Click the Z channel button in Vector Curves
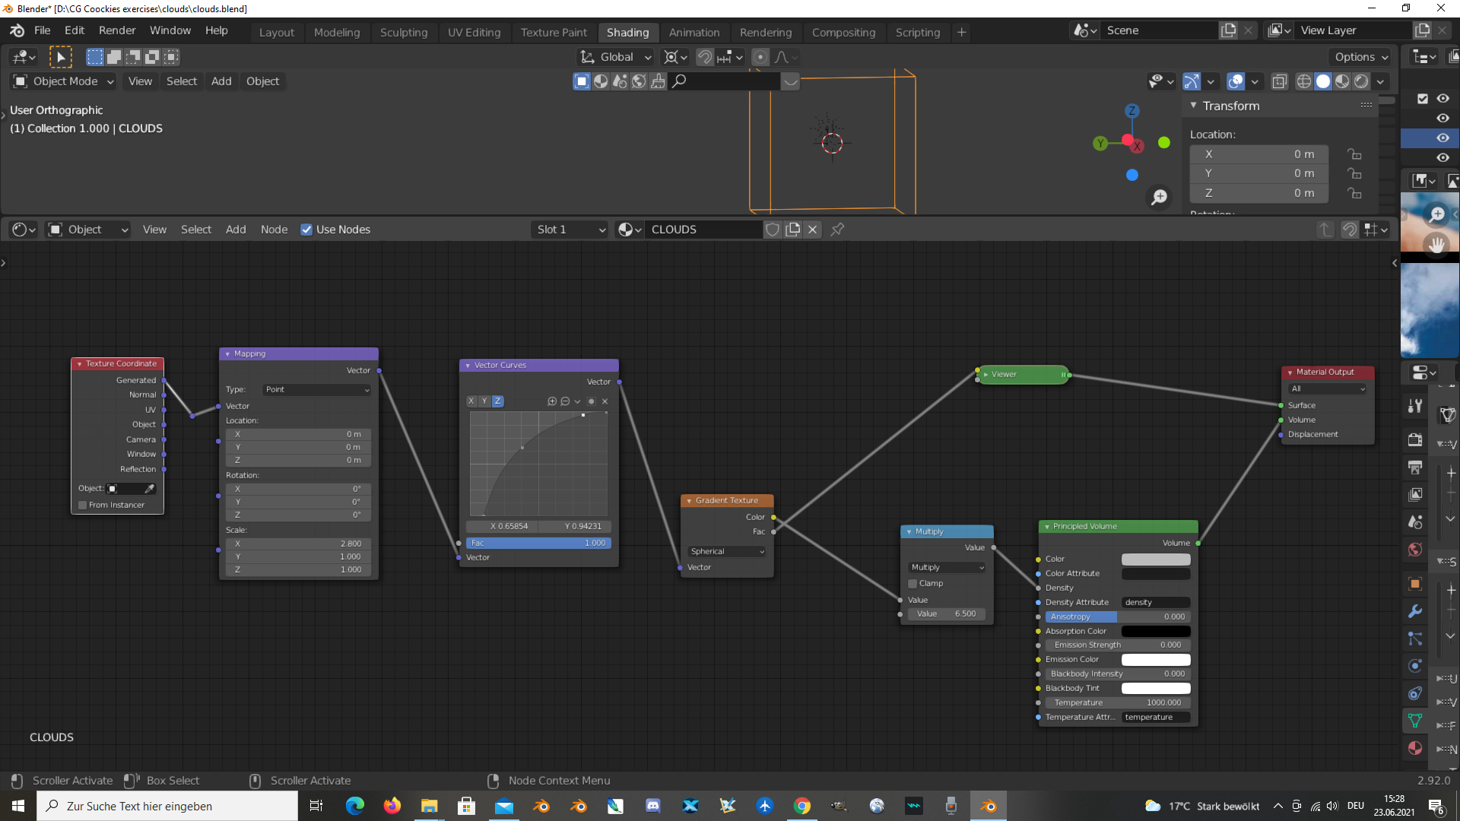 point(497,401)
